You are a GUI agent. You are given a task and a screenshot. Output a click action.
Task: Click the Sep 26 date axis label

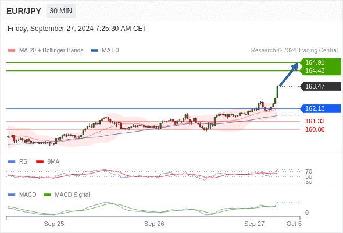tap(154, 224)
